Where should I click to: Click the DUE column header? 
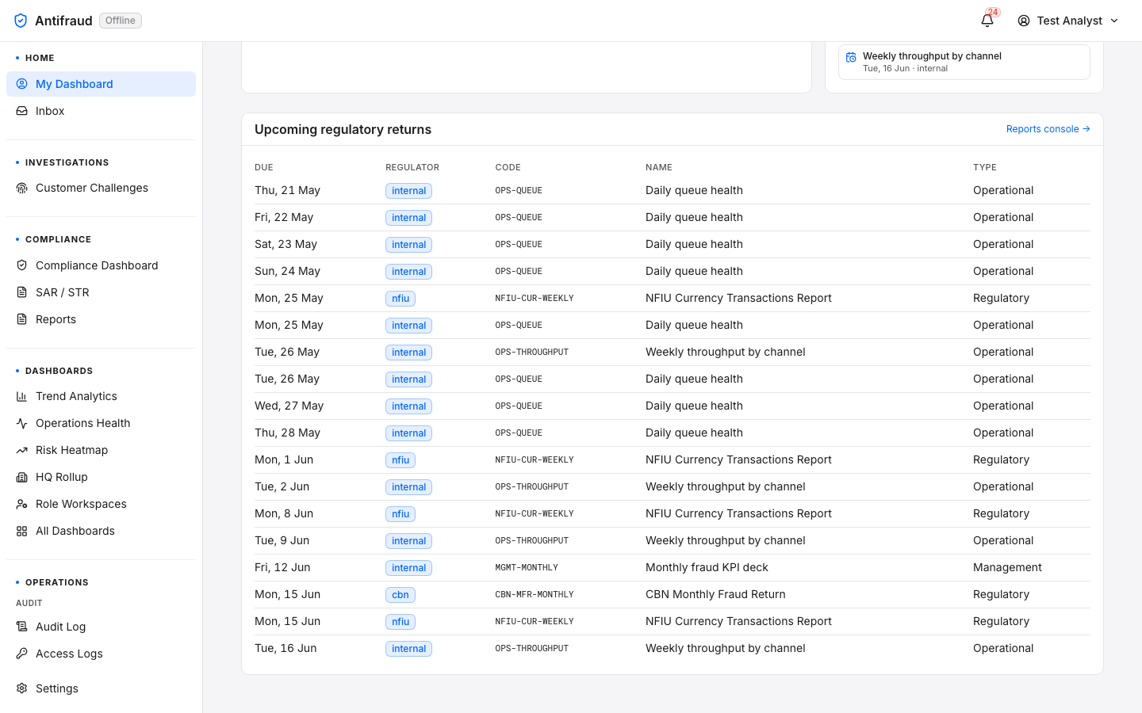coord(264,167)
